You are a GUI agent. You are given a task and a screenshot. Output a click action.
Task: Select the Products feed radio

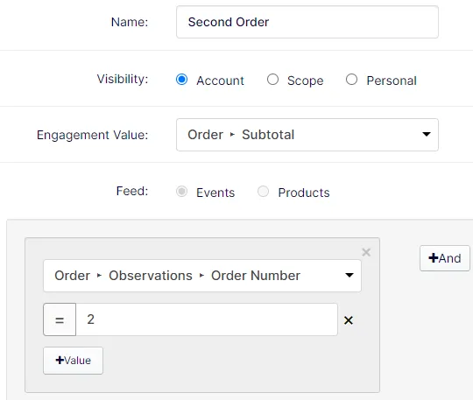(x=263, y=192)
